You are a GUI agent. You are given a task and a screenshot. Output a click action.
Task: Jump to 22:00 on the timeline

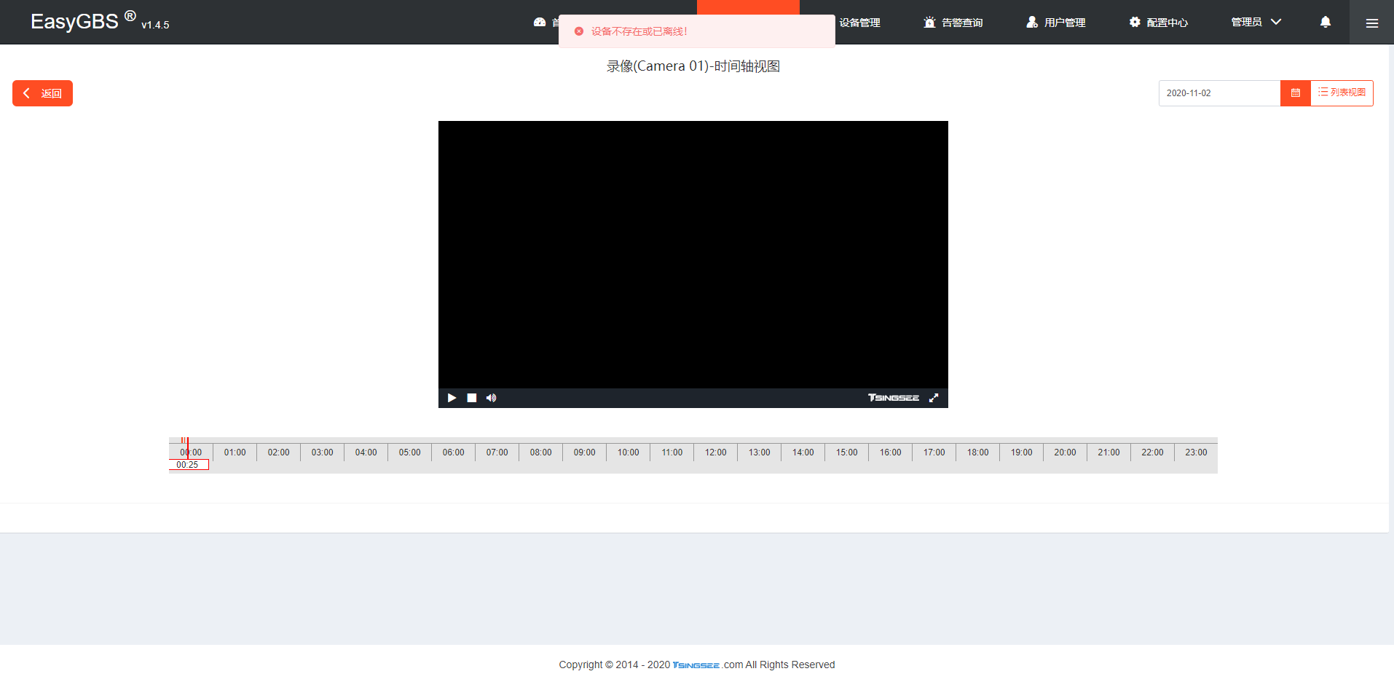pyautogui.click(x=1152, y=452)
